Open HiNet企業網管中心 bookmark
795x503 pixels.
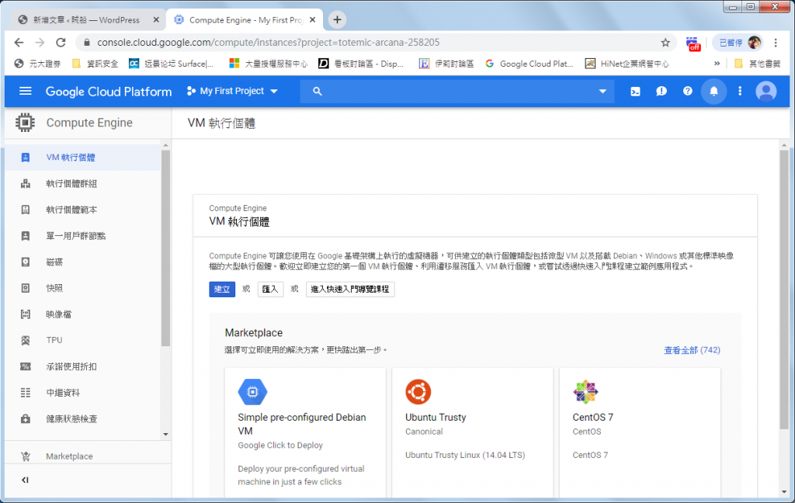(x=627, y=64)
